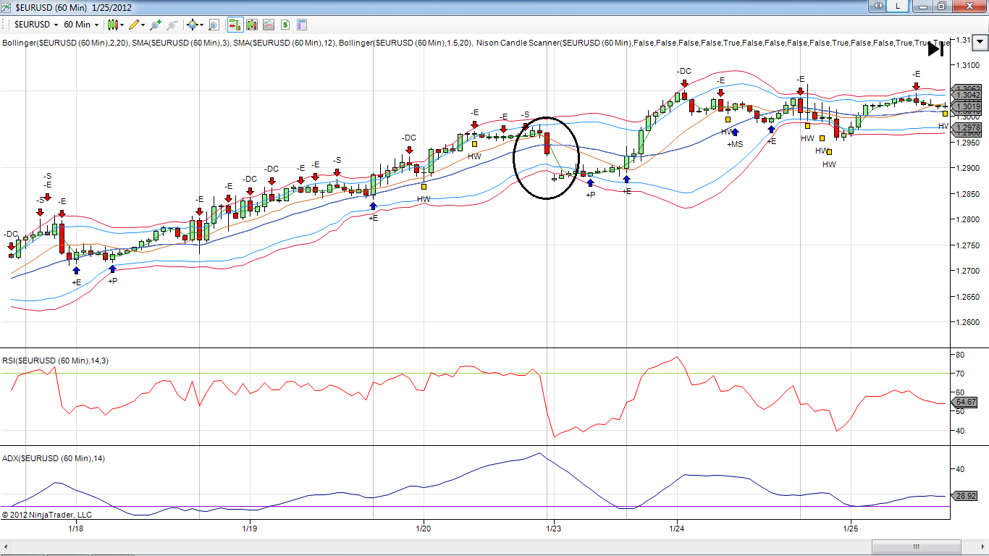Click the zoom in magnifier icon
The height and width of the screenshot is (556, 989).
[155, 24]
